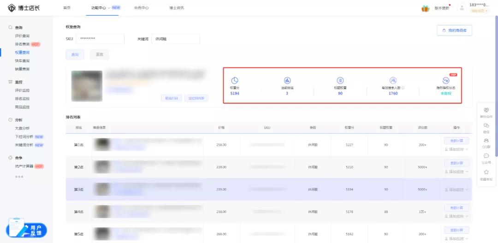498x243 pixels.
Task: Open the 博士资讯 tab
Action: (x=177, y=8)
